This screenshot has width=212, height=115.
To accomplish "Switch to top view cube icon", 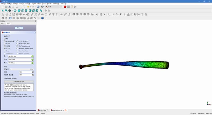I will [23, 11].
